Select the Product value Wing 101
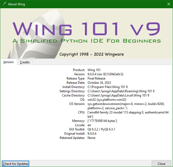Viewport: 173px width, 167px height. point(94,70)
